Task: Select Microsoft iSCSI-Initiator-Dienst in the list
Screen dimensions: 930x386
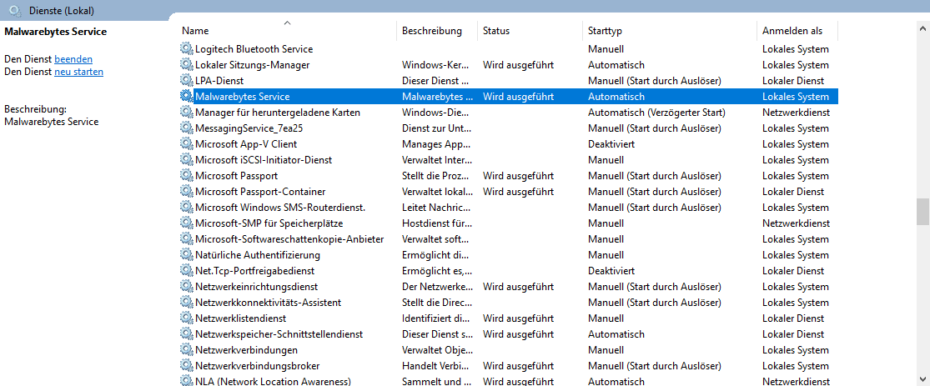Action: 264,160
